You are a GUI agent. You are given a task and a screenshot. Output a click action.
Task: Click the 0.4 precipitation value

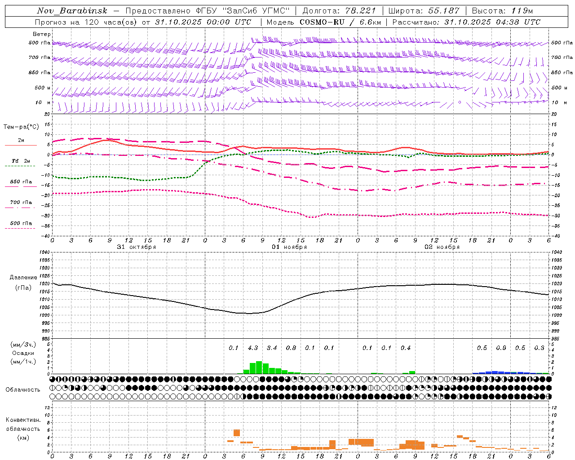coord(406,348)
